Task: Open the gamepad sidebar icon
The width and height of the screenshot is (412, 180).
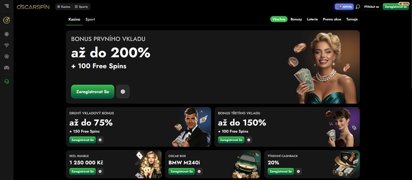Action: coord(7,68)
